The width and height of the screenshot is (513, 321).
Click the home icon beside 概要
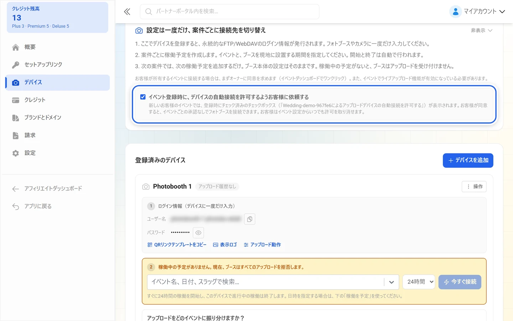pyautogui.click(x=16, y=47)
